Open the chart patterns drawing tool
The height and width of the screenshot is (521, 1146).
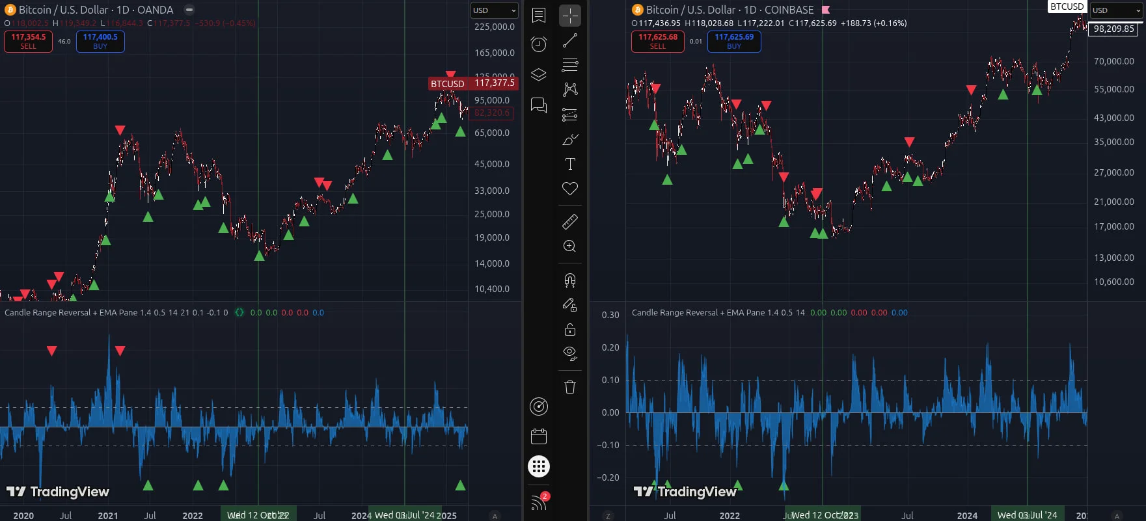570,90
